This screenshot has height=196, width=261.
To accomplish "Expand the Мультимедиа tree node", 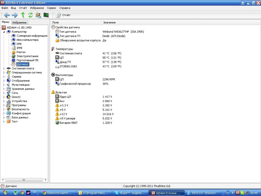I will pyautogui.click(x=4, y=85).
